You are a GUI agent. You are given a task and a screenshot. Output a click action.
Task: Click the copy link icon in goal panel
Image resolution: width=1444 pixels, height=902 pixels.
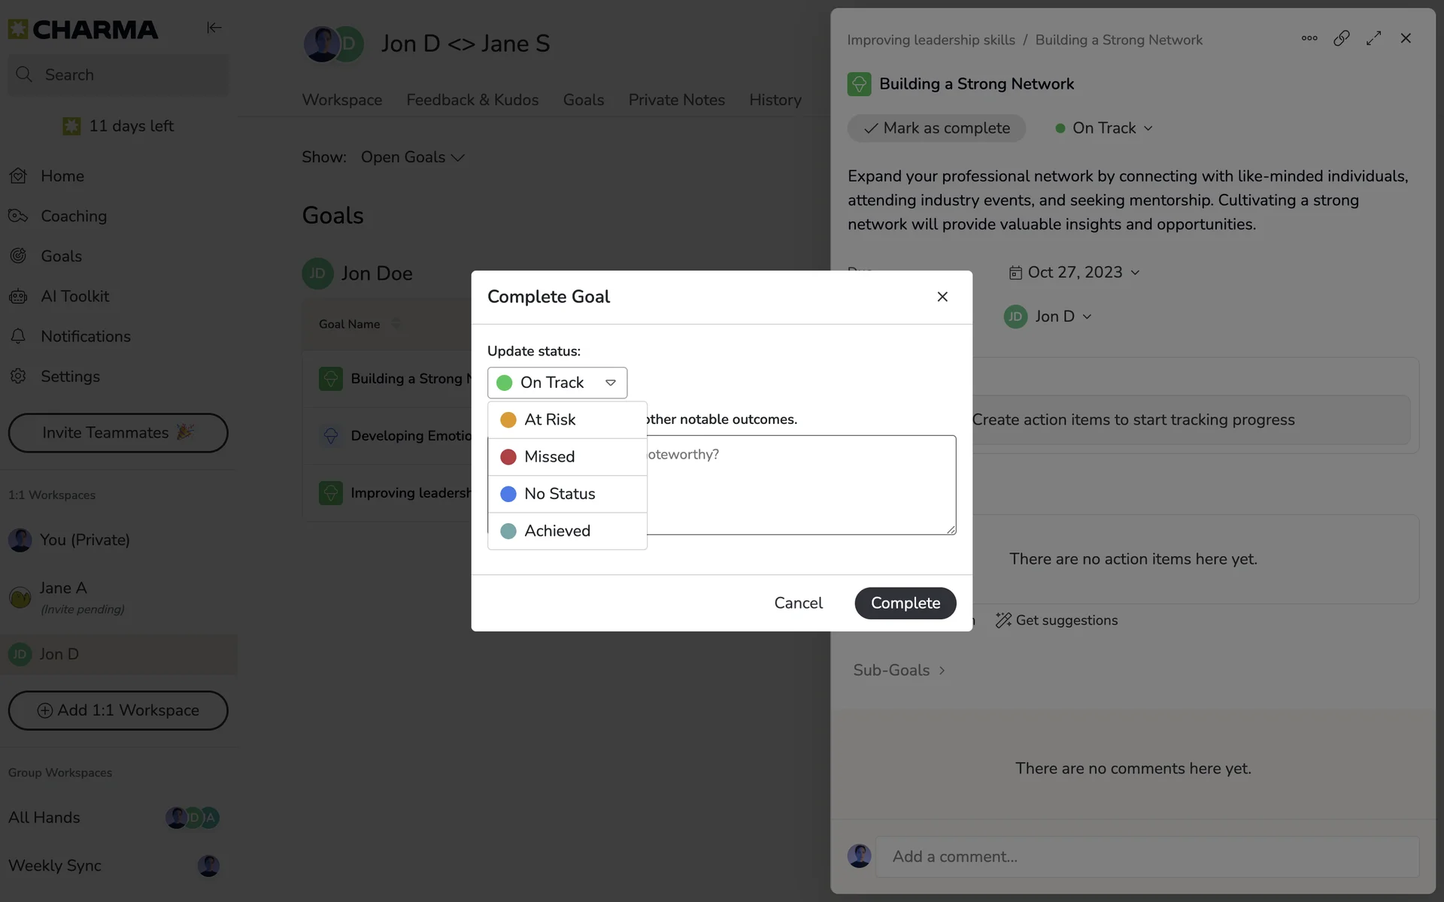coord(1341,38)
